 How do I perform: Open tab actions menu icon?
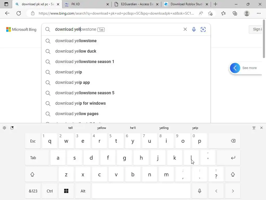pyautogui.click(x=6, y=4)
